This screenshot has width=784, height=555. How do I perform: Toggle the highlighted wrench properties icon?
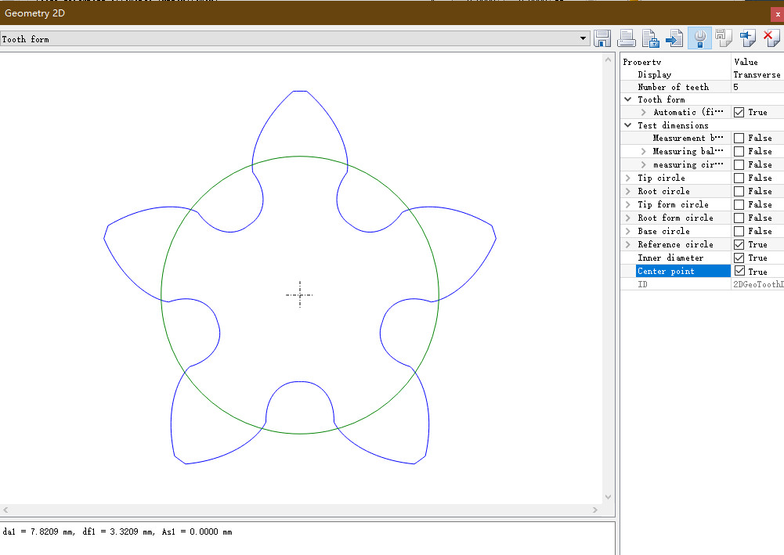click(699, 38)
